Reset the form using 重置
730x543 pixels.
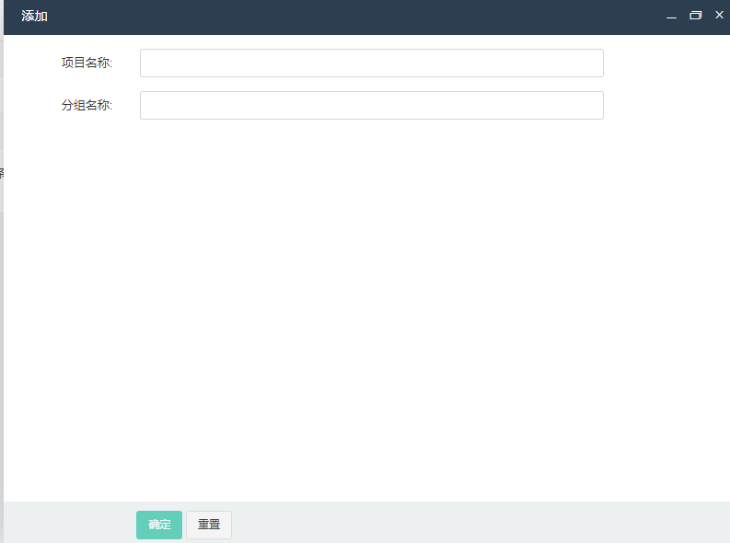pyautogui.click(x=209, y=525)
